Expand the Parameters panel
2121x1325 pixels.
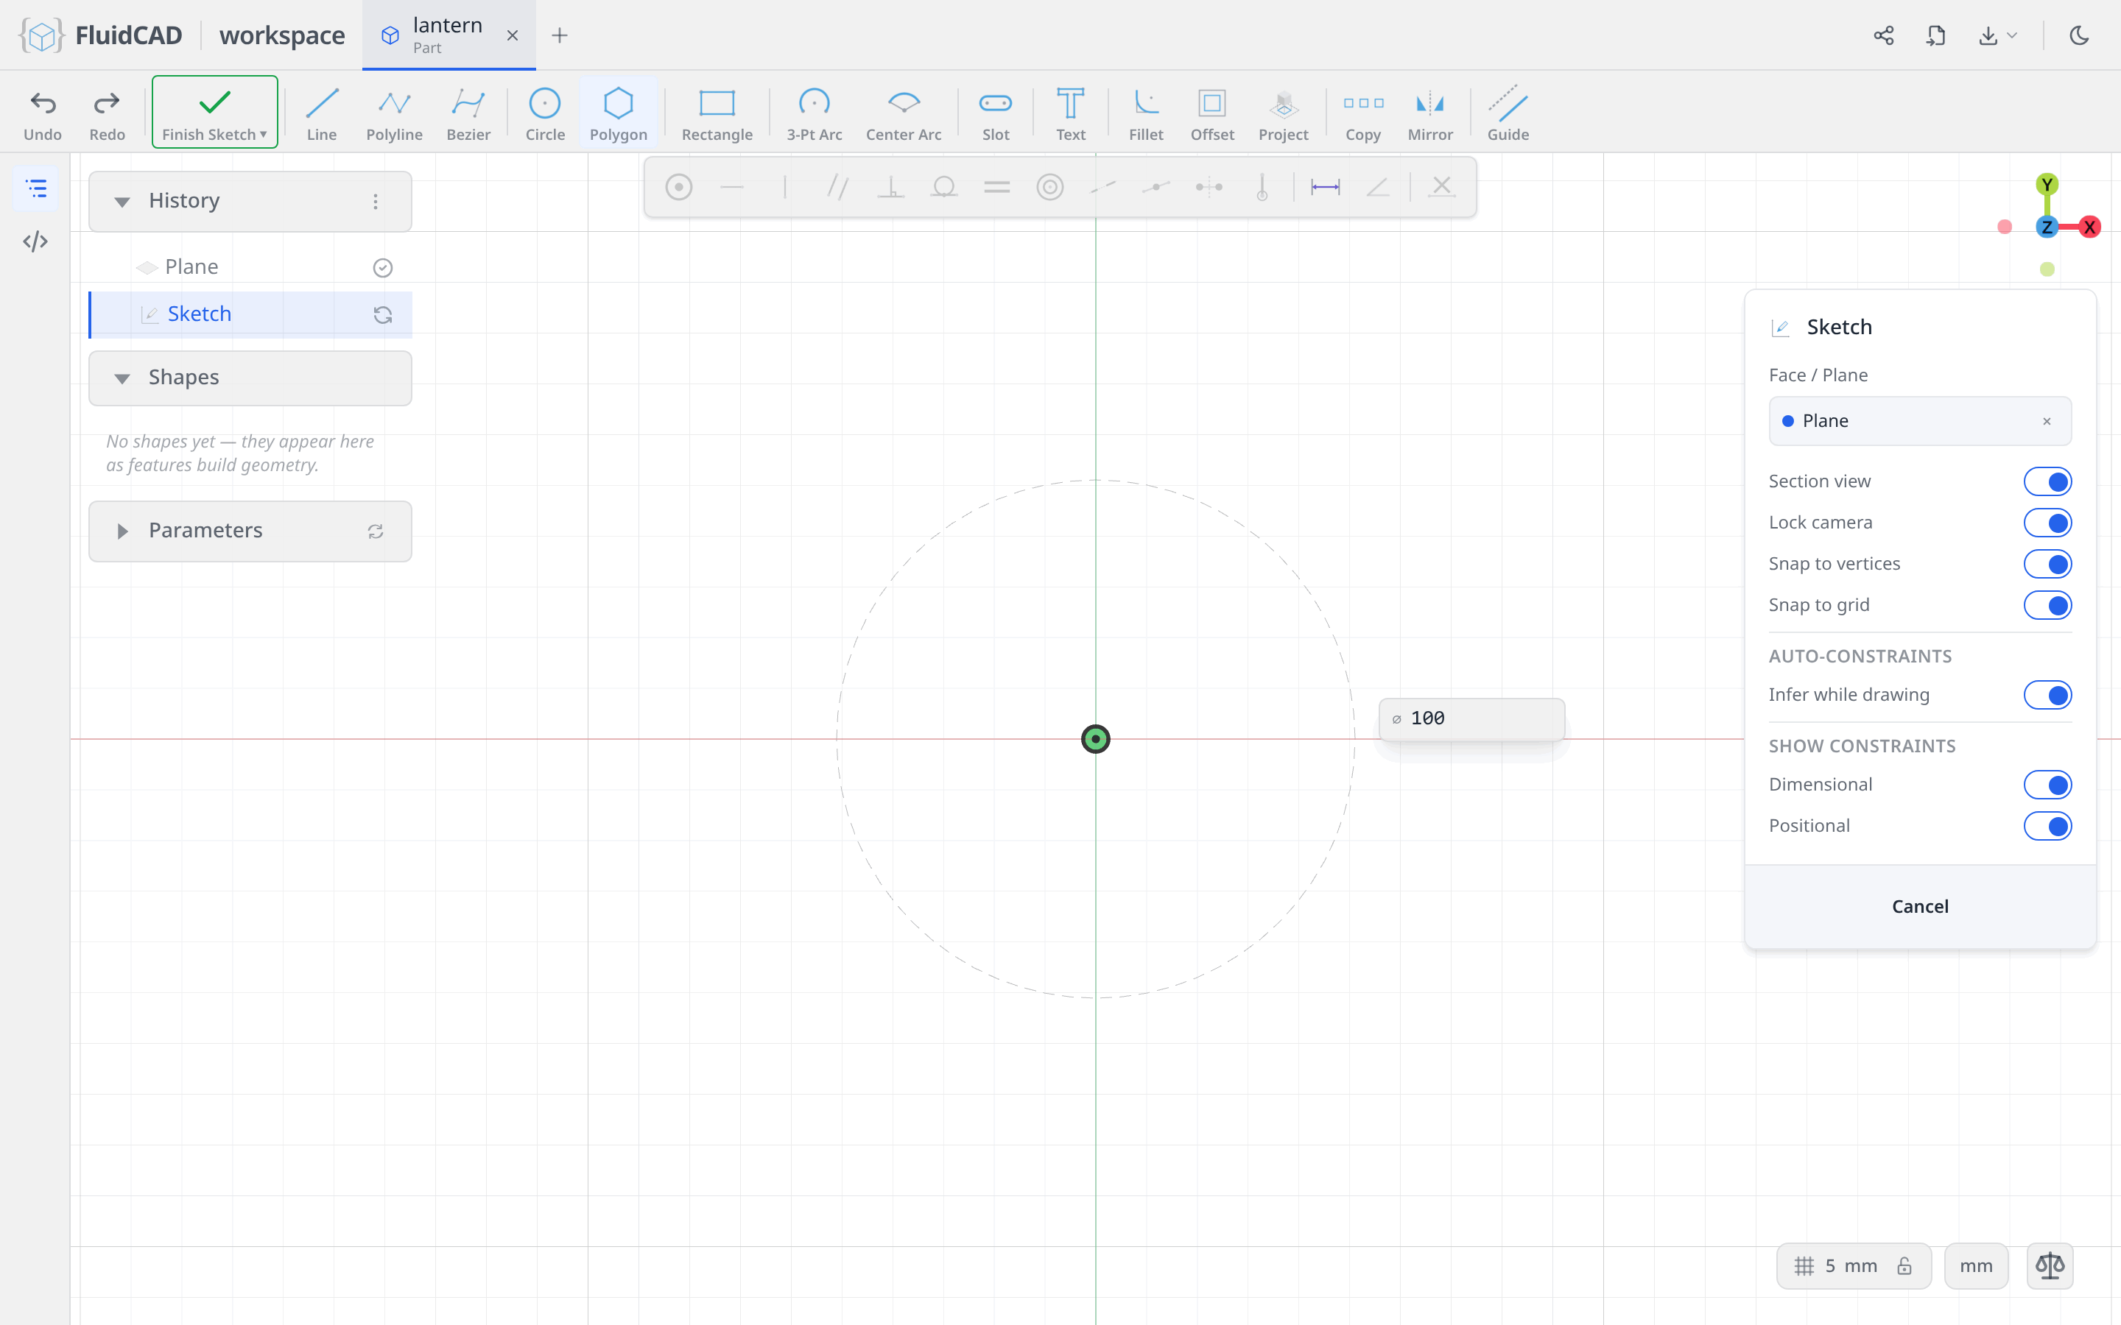pos(122,531)
